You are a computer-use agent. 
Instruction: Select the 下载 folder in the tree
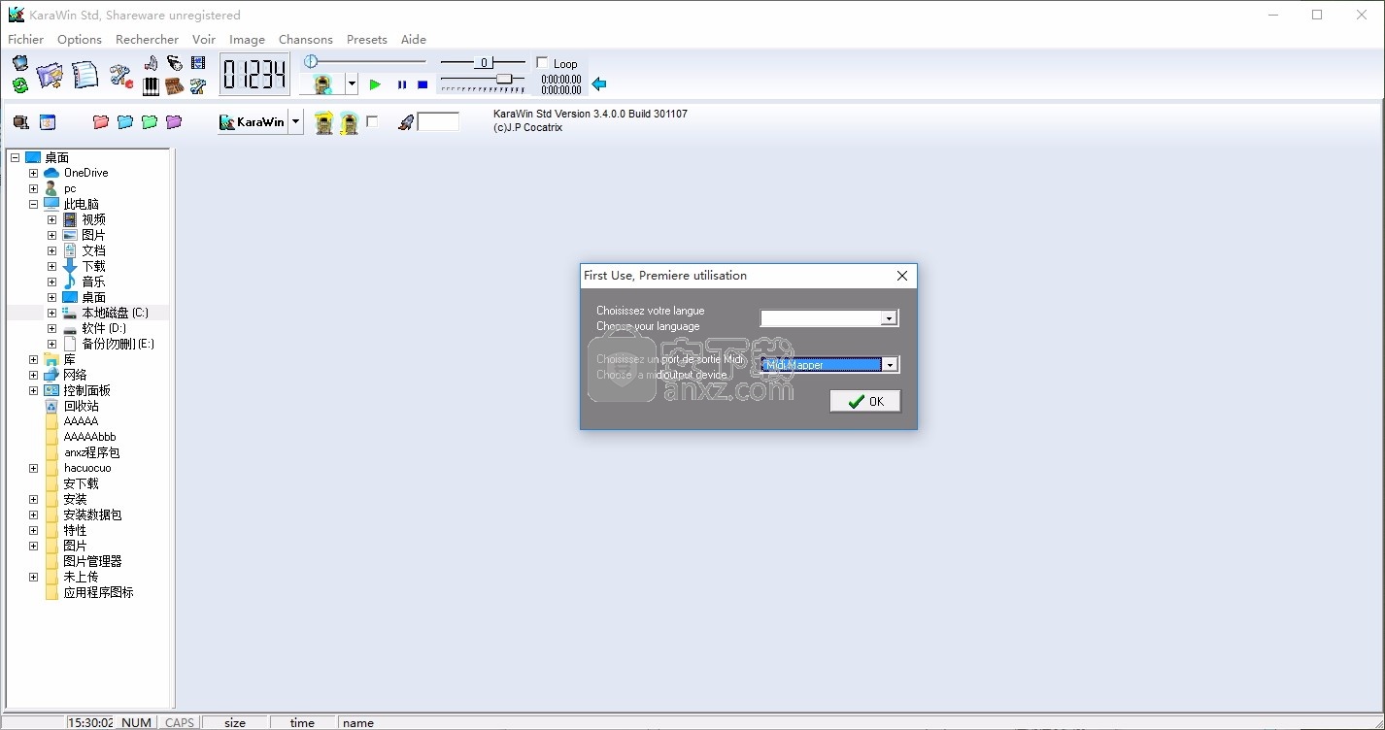tap(93, 266)
